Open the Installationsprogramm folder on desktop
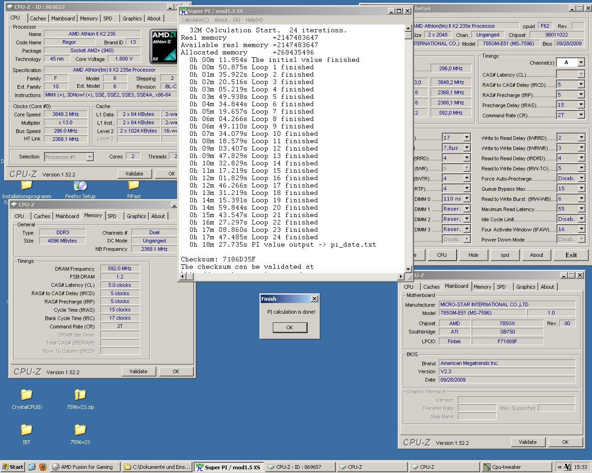 (x=26, y=186)
